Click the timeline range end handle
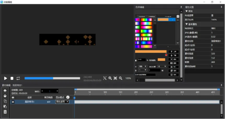This screenshot has height=119, width=225. [219, 89]
